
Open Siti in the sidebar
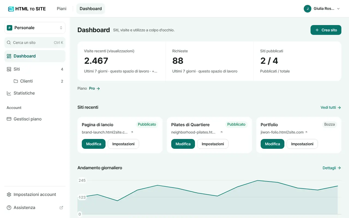tap(35, 69)
